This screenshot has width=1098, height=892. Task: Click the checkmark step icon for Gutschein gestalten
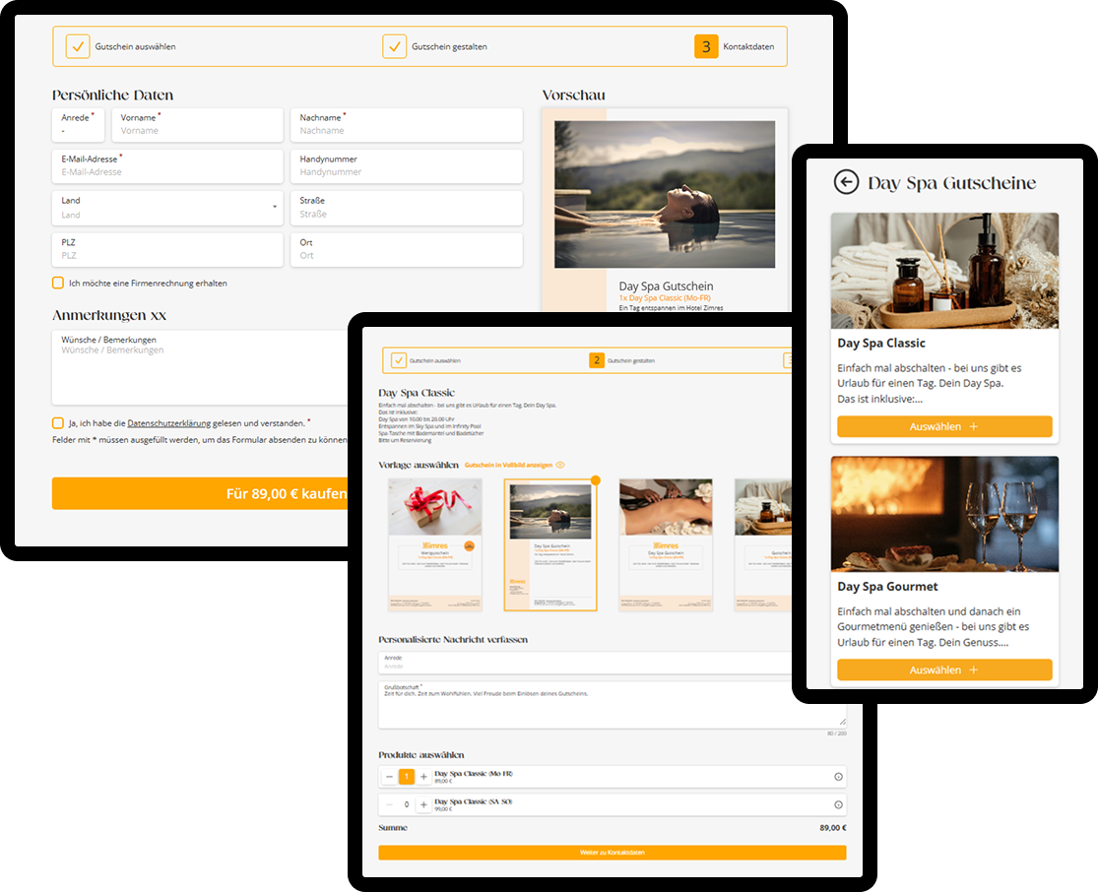point(394,46)
